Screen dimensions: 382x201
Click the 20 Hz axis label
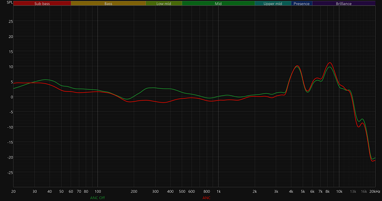coord(13,192)
